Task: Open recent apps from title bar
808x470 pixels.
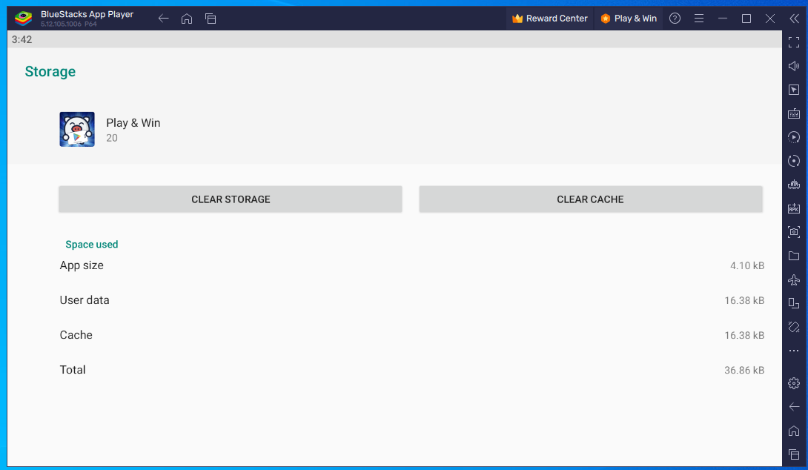Action: tap(211, 19)
